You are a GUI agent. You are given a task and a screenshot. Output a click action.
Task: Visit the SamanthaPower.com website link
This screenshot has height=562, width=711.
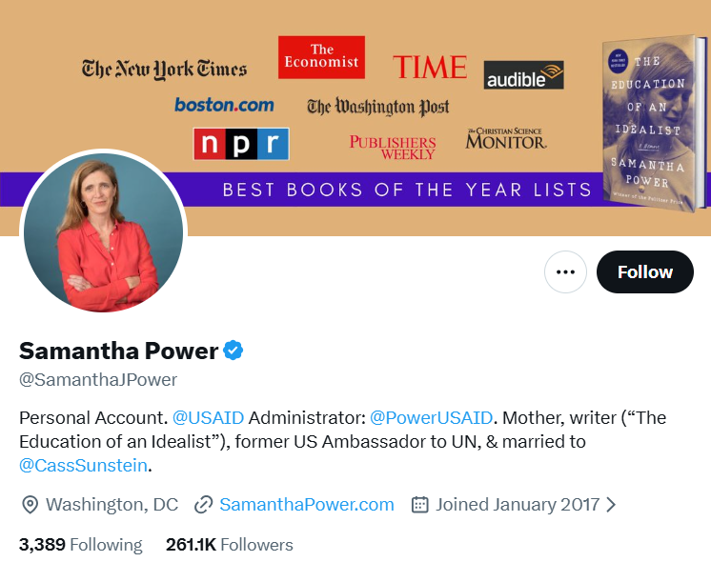pos(306,505)
